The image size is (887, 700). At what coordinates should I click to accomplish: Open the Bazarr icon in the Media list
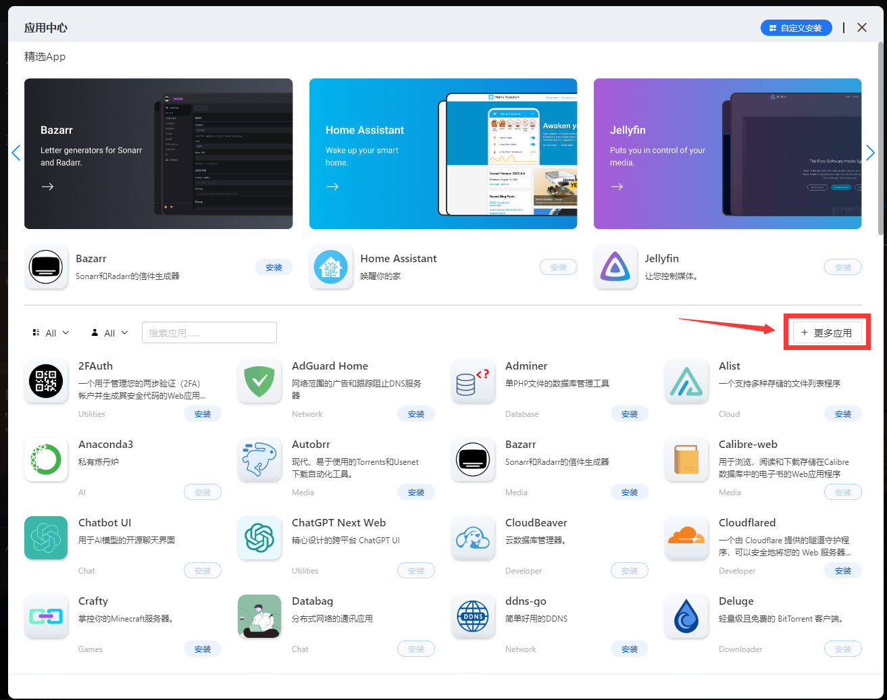(x=473, y=459)
